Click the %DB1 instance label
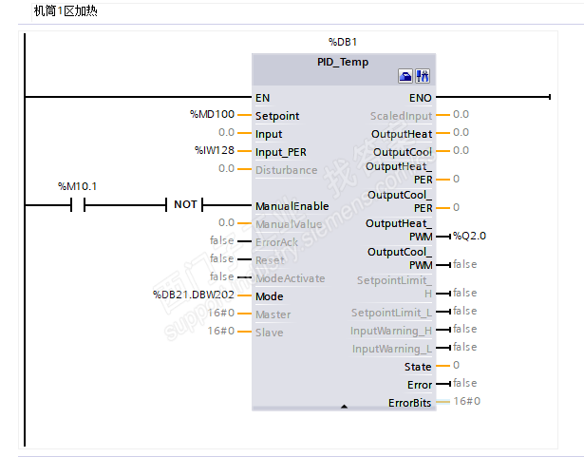Screen dimensions: 584x457 coord(343,42)
